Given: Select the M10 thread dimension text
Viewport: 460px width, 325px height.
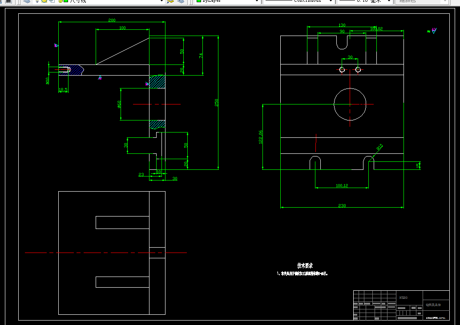Looking at the screenshot, I should [47, 81].
